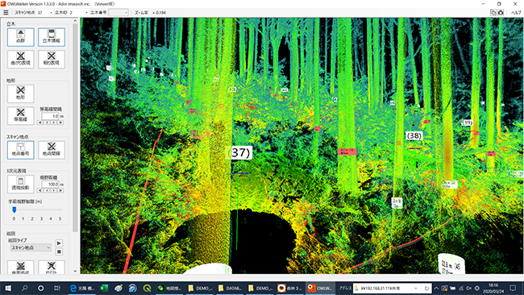The height and width of the screenshot is (295, 524).
Task: Open the hamburger menu icon in toolbar
Action: click(x=6, y=12)
